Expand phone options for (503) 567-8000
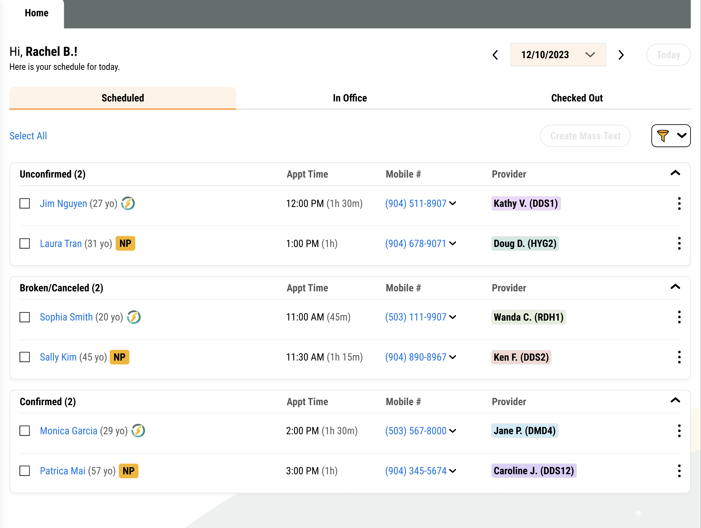The image size is (701, 528). (453, 431)
